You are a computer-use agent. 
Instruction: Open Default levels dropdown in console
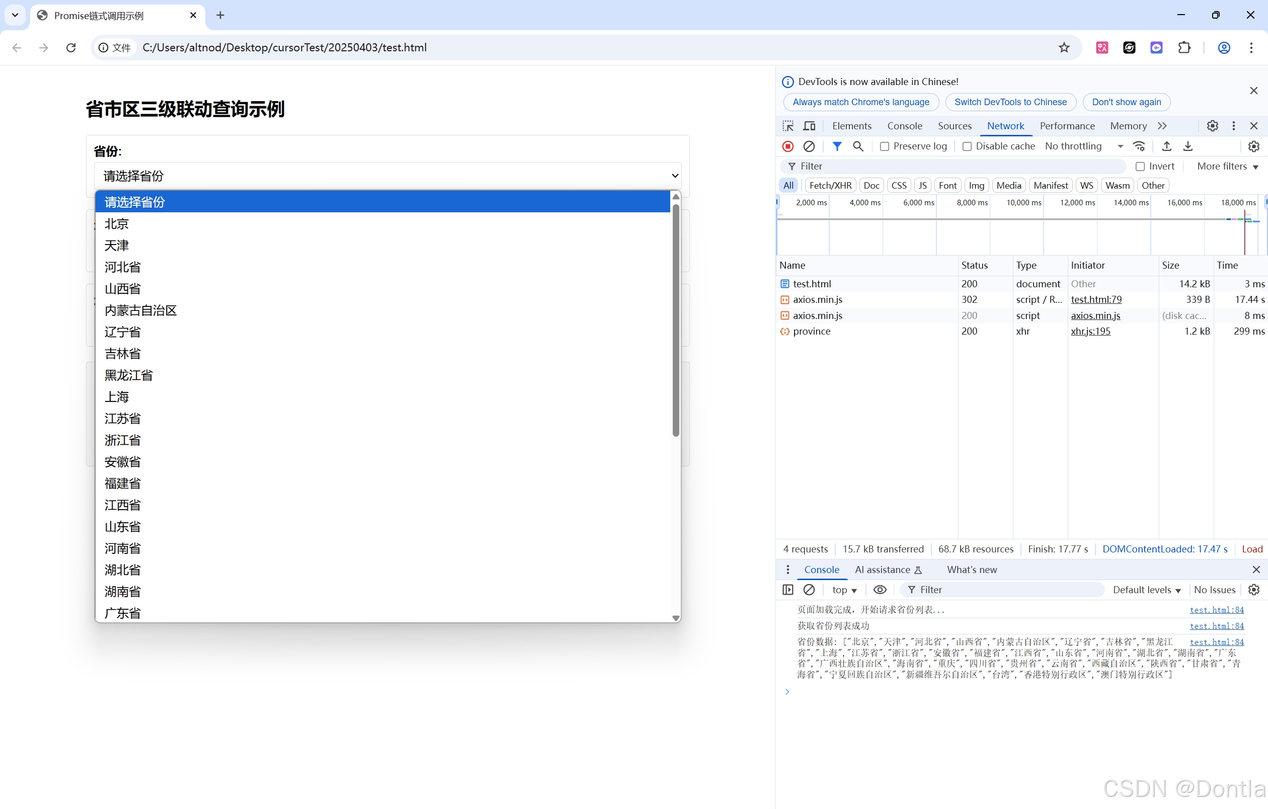(x=1146, y=590)
